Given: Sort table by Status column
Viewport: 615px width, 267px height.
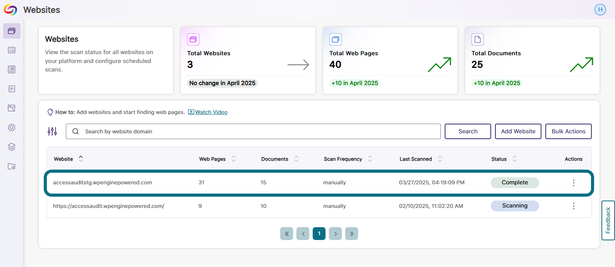Looking at the screenshot, I should [515, 159].
